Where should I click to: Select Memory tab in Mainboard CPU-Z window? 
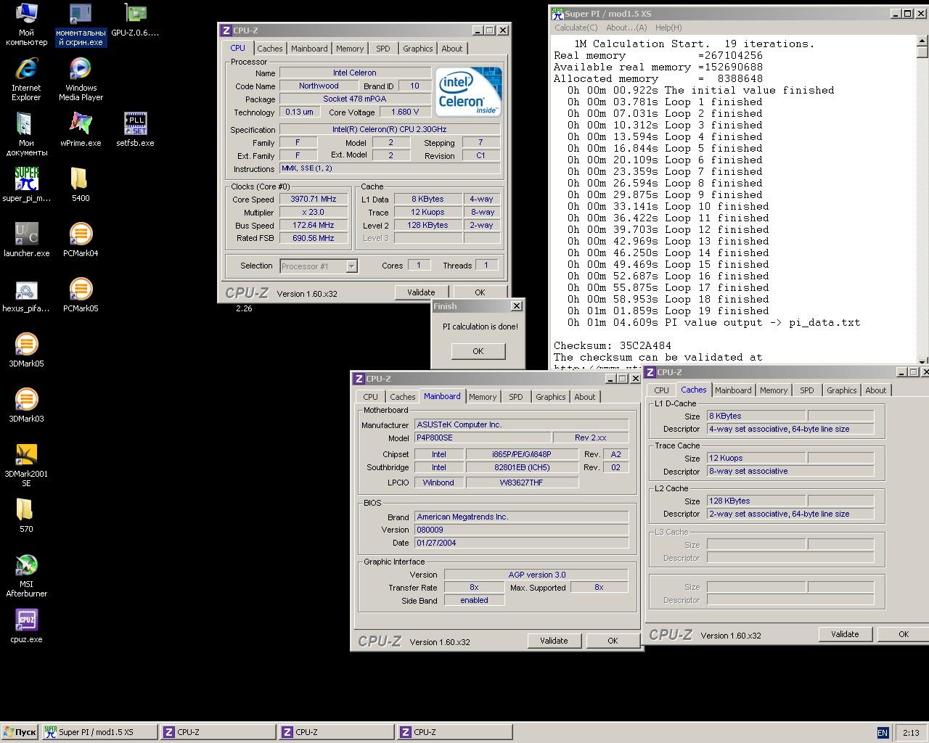pos(483,397)
